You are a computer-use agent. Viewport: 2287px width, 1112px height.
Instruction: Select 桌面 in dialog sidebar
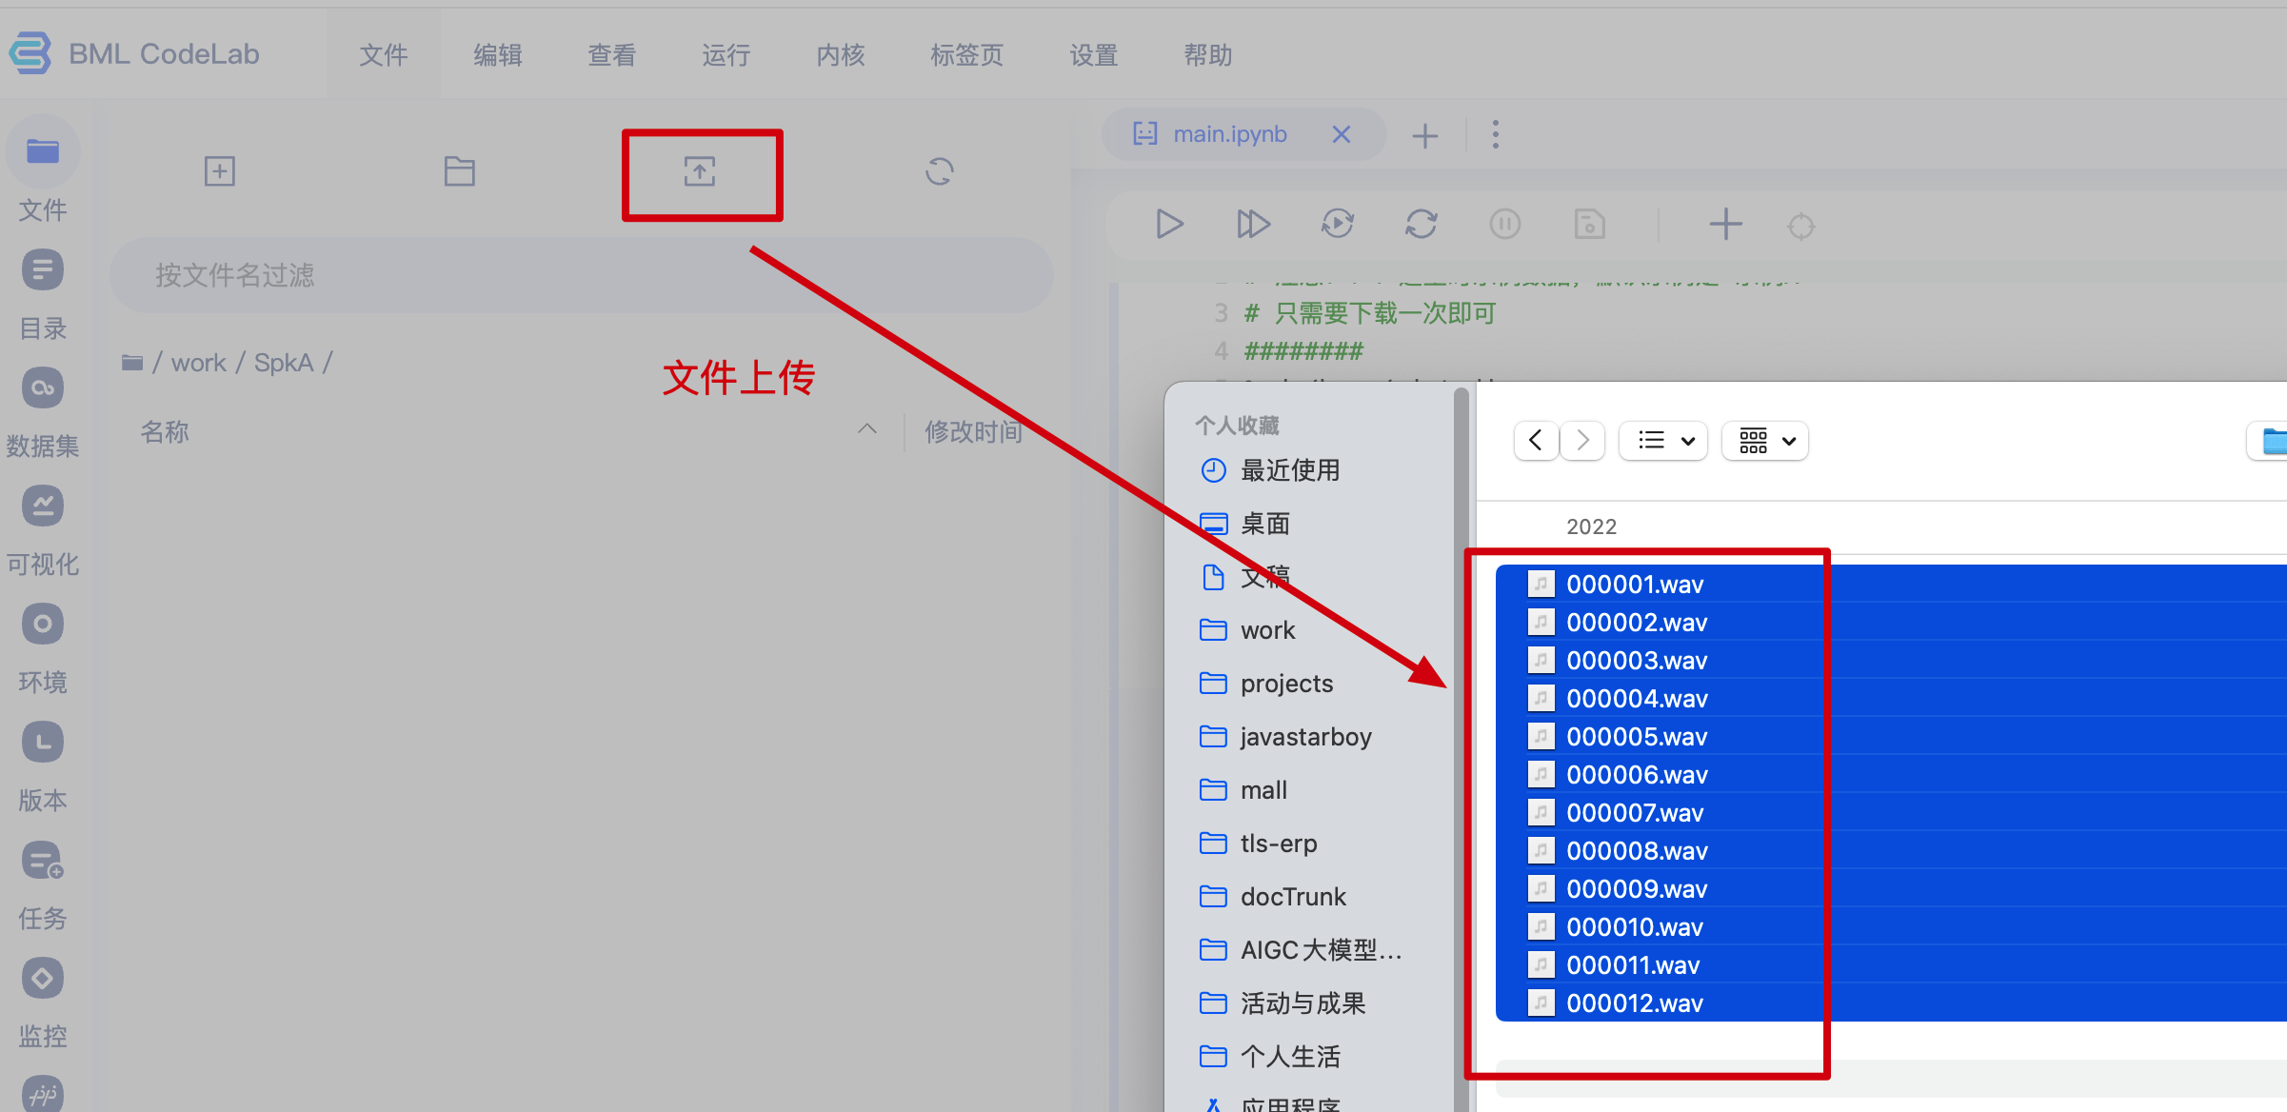1265,524
